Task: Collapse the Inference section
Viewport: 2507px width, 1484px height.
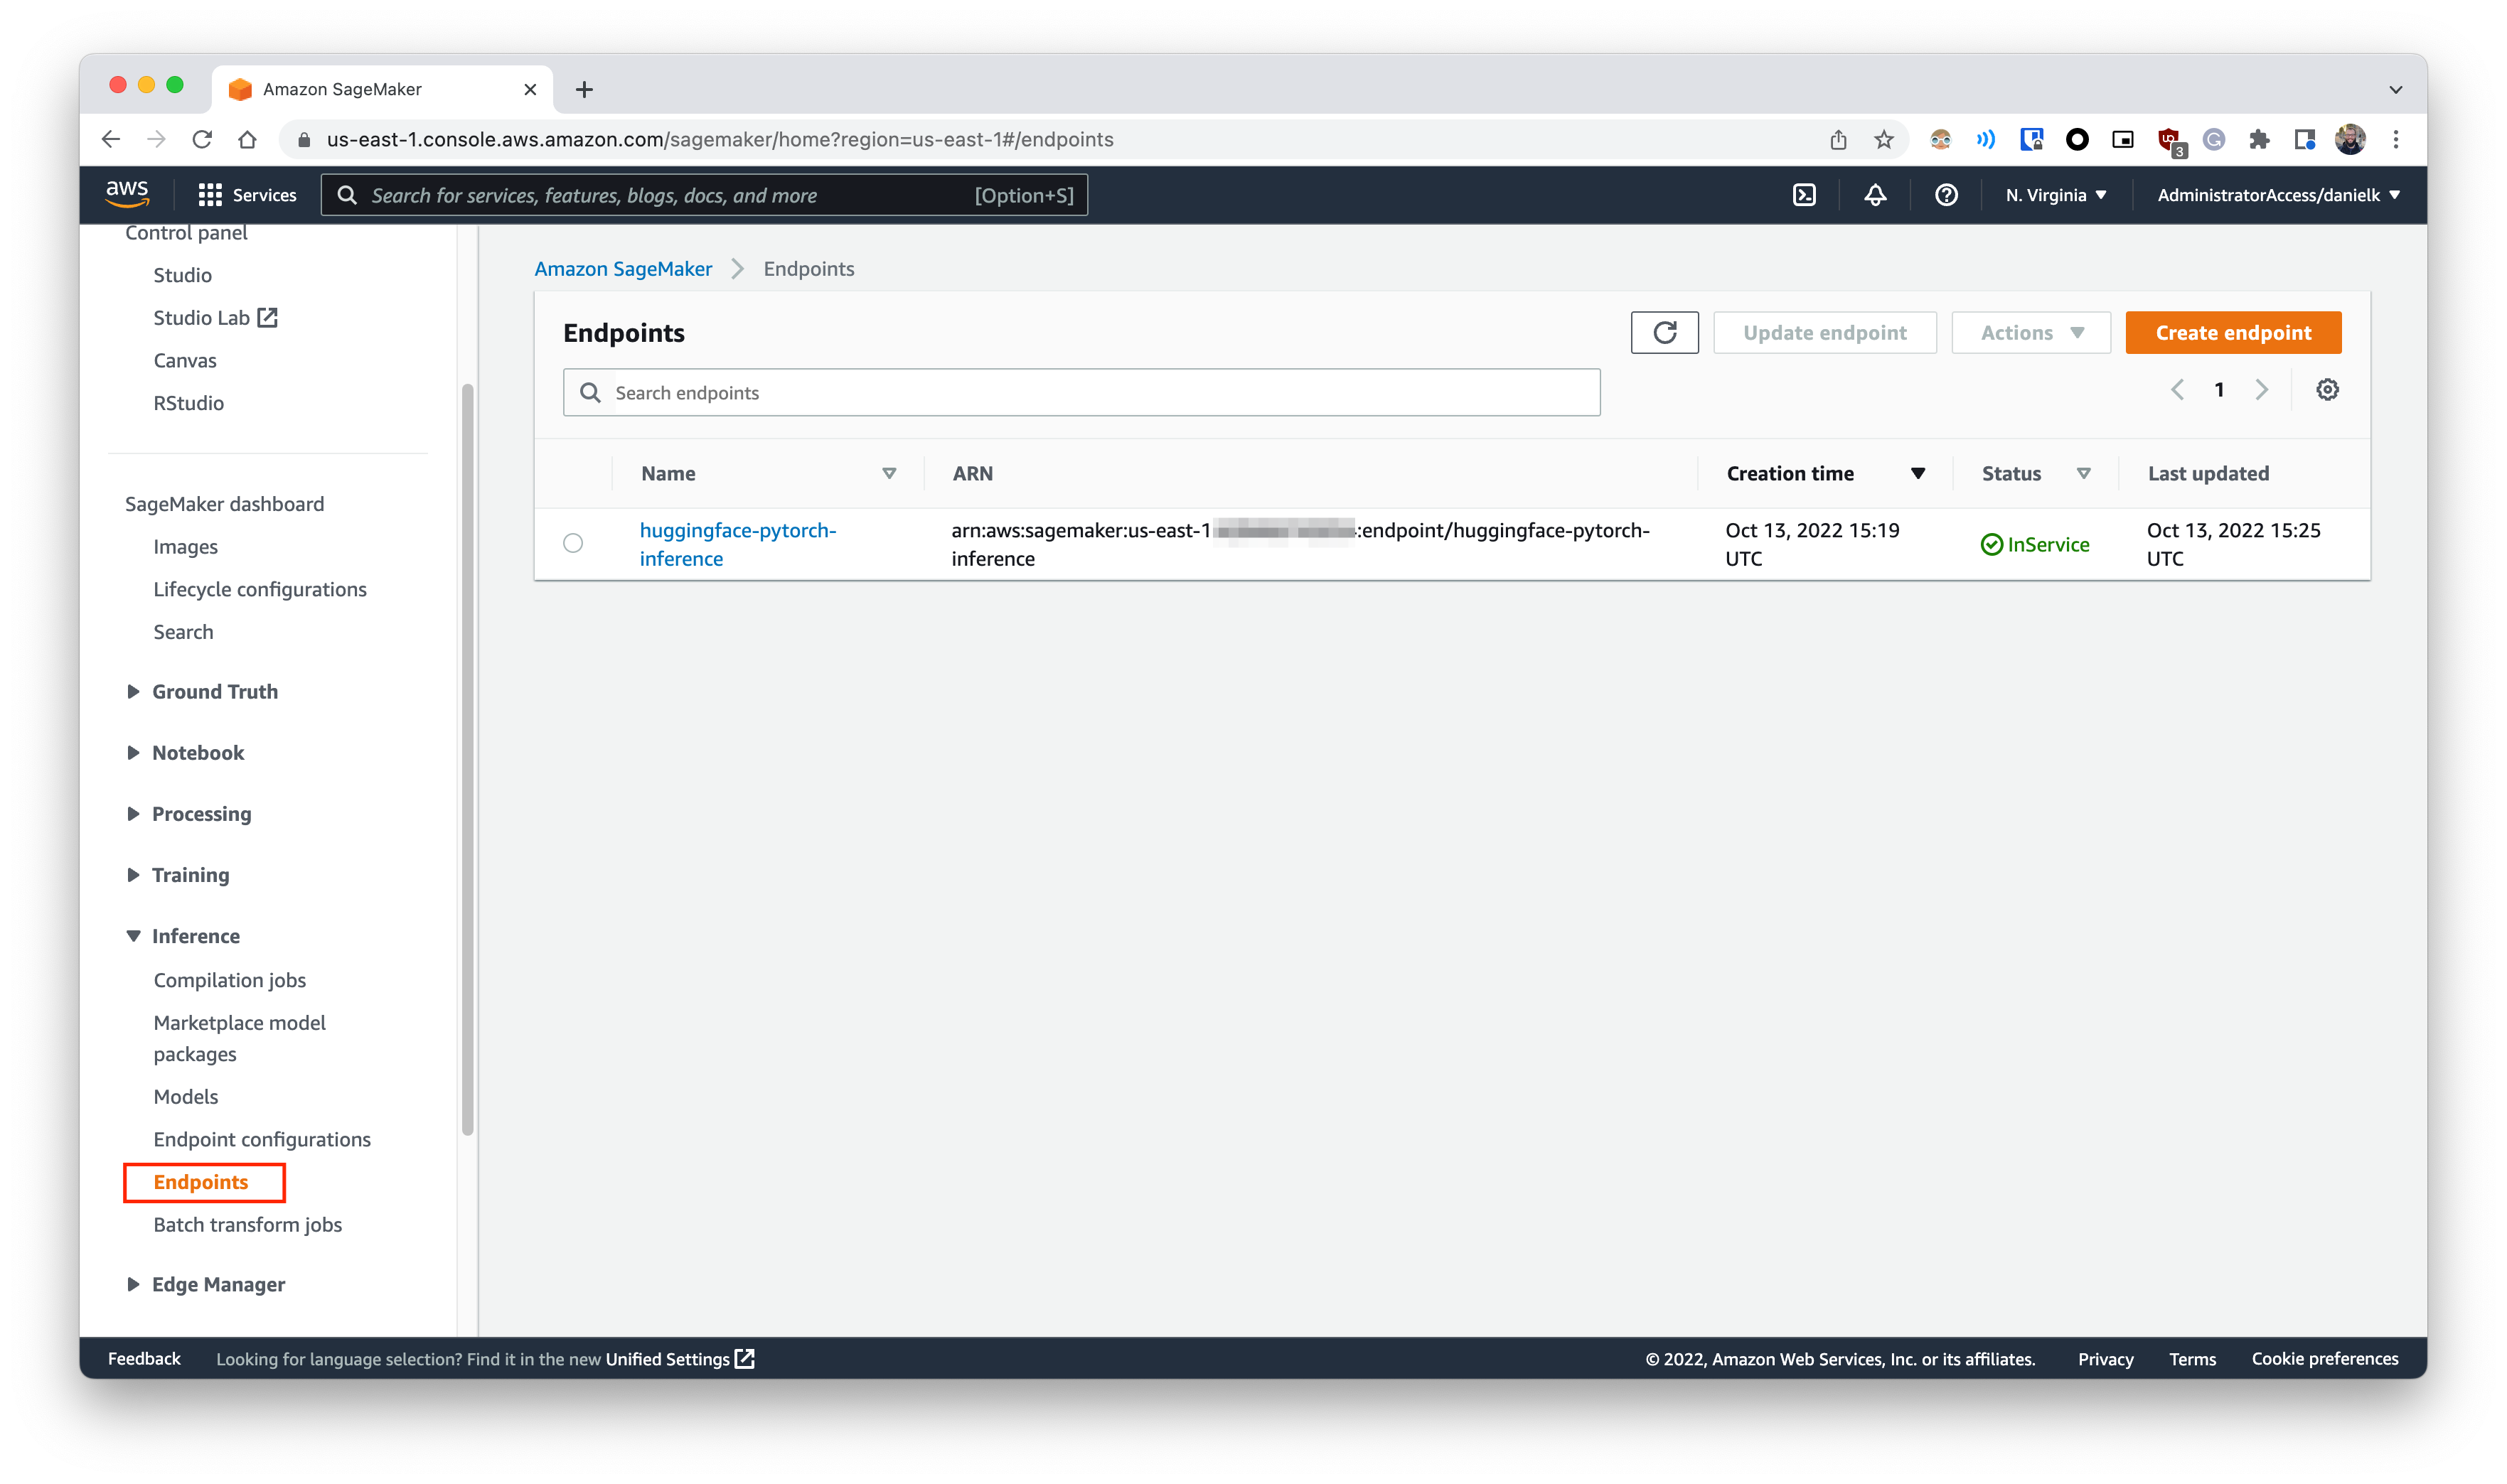Action: pos(133,936)
